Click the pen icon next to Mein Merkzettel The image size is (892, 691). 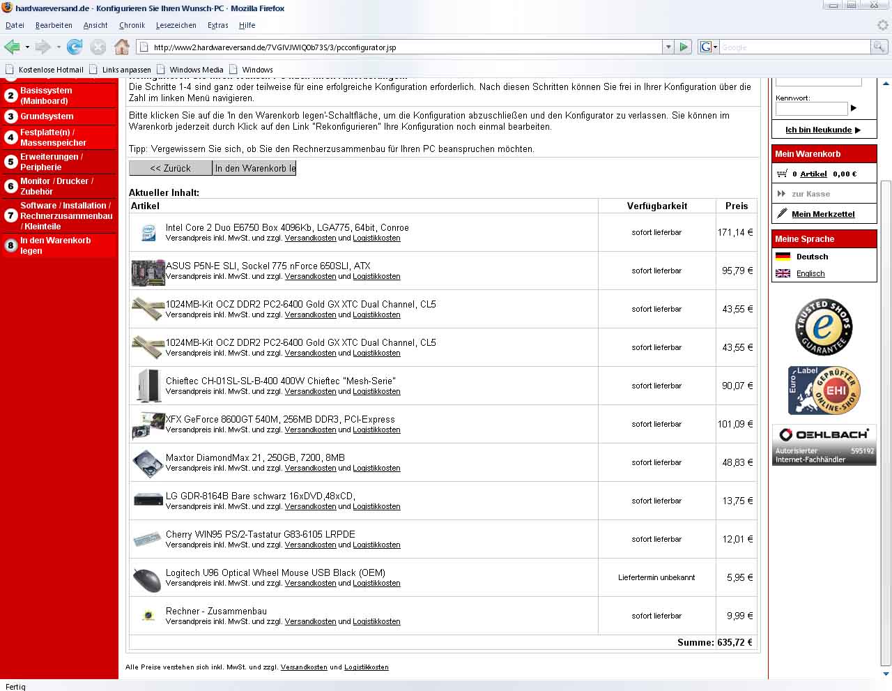(782, 213)
